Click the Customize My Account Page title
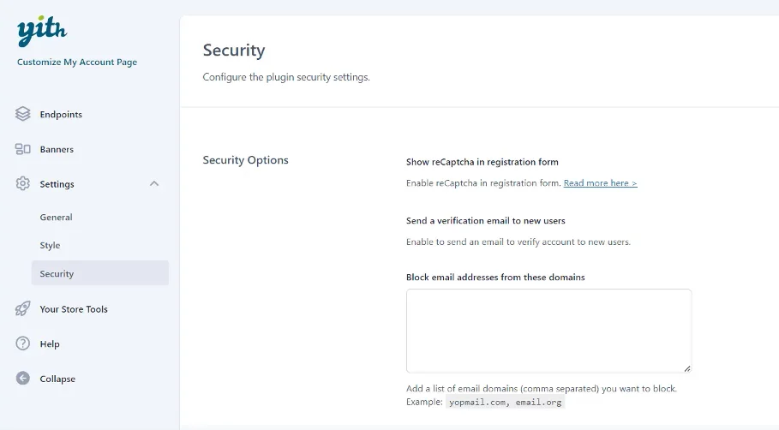779x430 pixels. (x=77, y=63)
